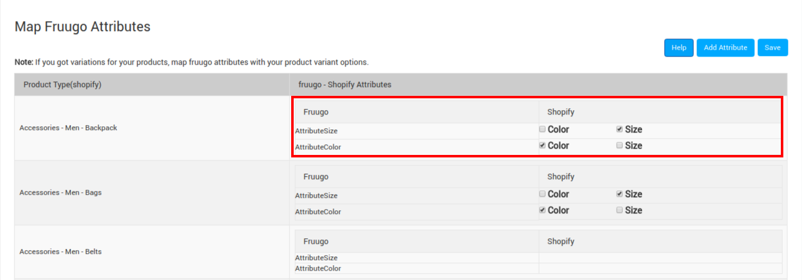The image size is (802, 280).
Task: Uncheck Size for Backpack AttributeSize
Action: 620,129
